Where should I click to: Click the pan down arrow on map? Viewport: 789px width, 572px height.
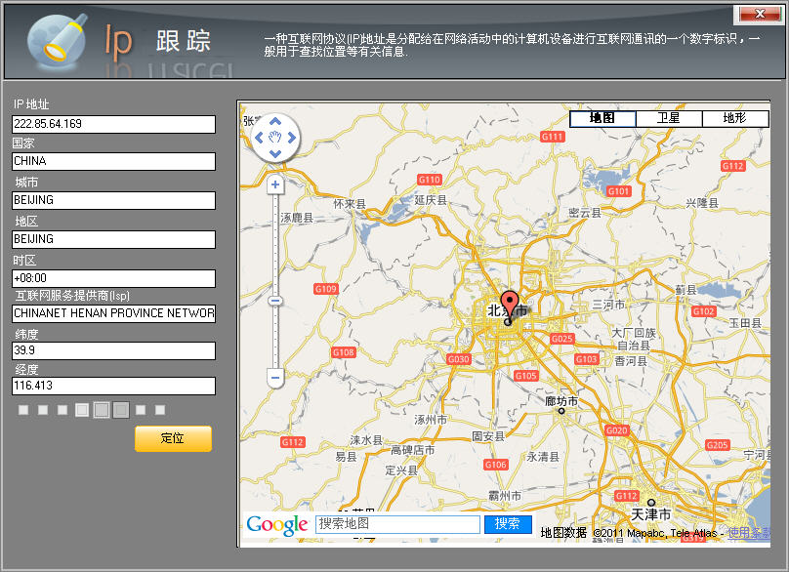pos(275,154)
